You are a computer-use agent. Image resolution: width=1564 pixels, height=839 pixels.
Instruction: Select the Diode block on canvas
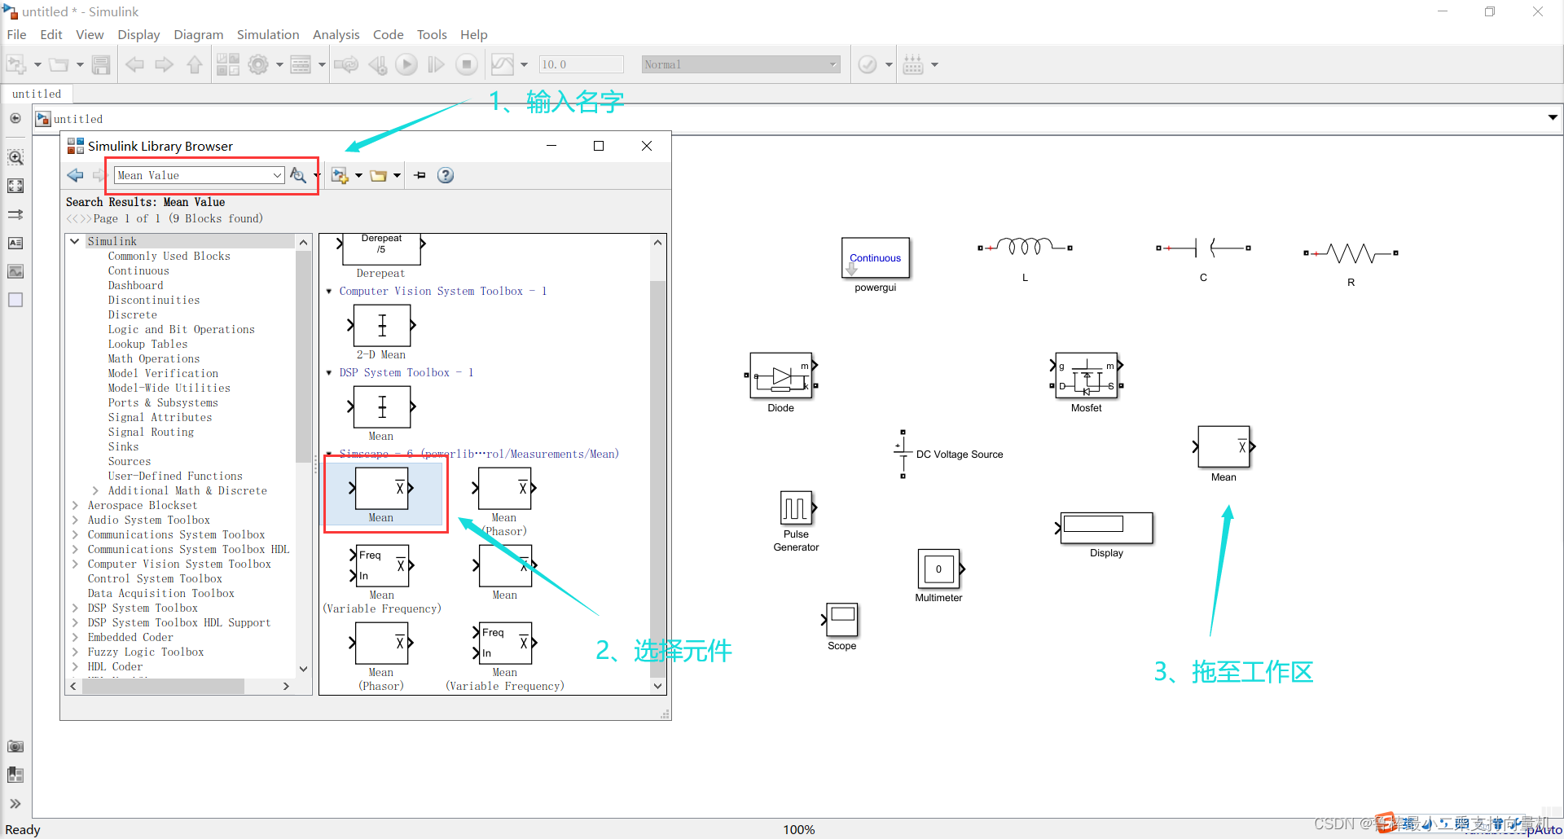781,376
